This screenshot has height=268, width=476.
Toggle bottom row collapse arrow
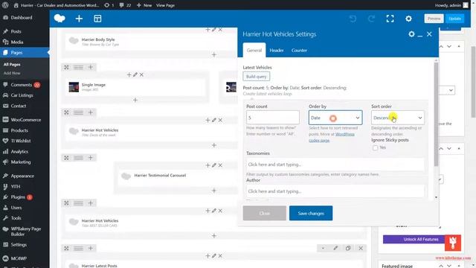click(323, 248)
